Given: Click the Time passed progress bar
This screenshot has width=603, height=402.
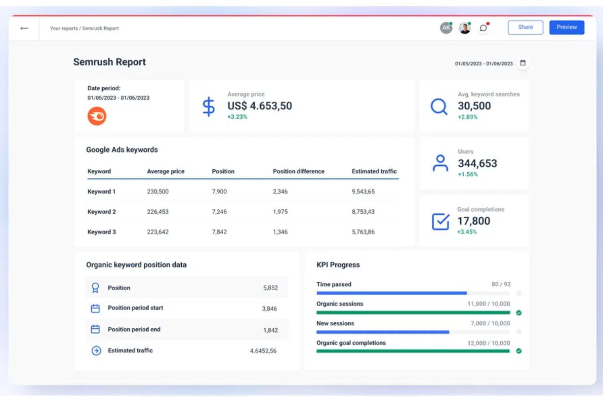Looking at the screenshot, I should click(413, 293).
